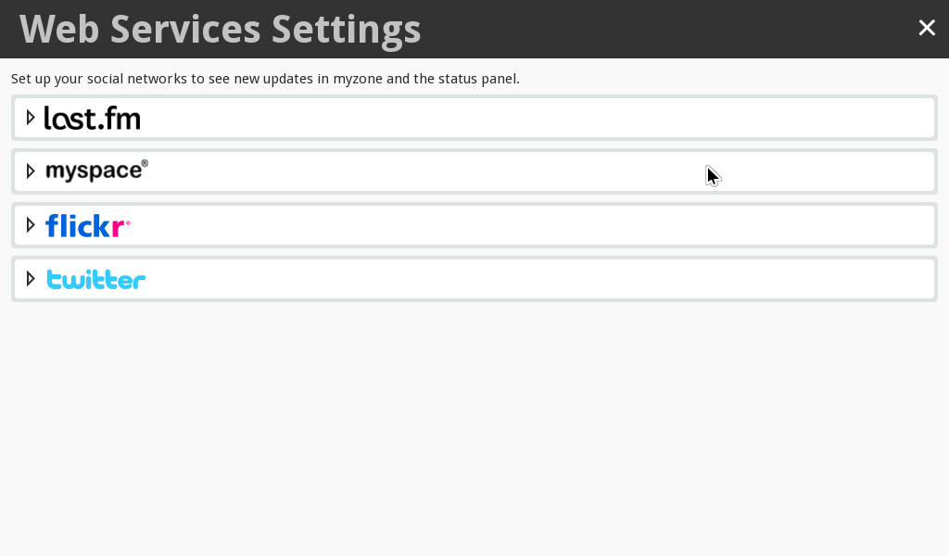Click the empty area below the twitter panel
The width and height of the screenshot is (949, 556).
pos(474,428)
